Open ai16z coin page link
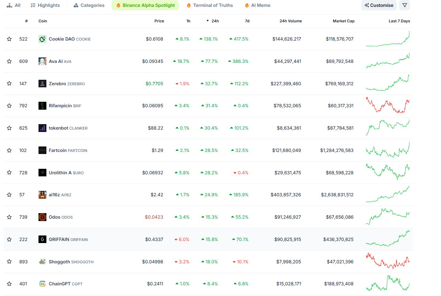Image resolution: width=441 pixels, height=296 pixels. click(60, 195)
